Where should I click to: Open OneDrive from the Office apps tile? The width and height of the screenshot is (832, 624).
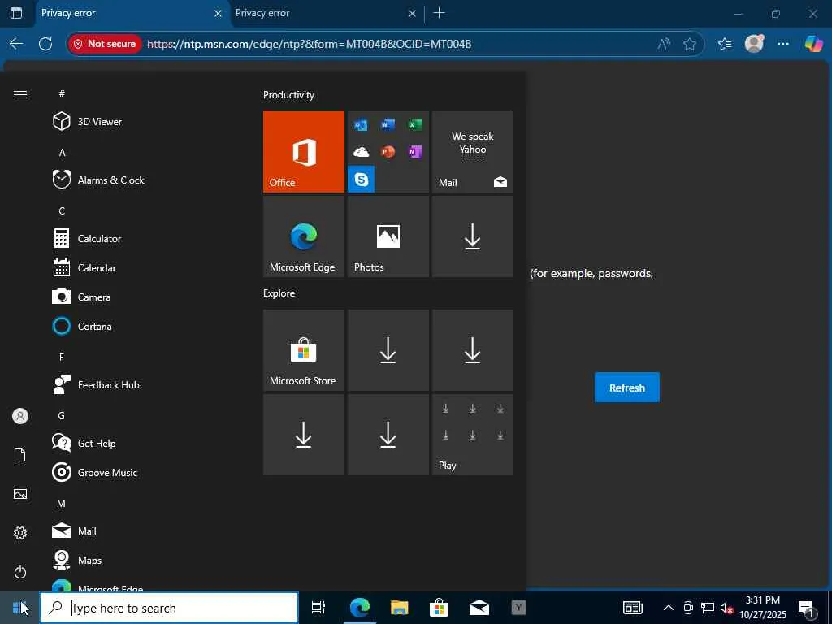point(361,152)
